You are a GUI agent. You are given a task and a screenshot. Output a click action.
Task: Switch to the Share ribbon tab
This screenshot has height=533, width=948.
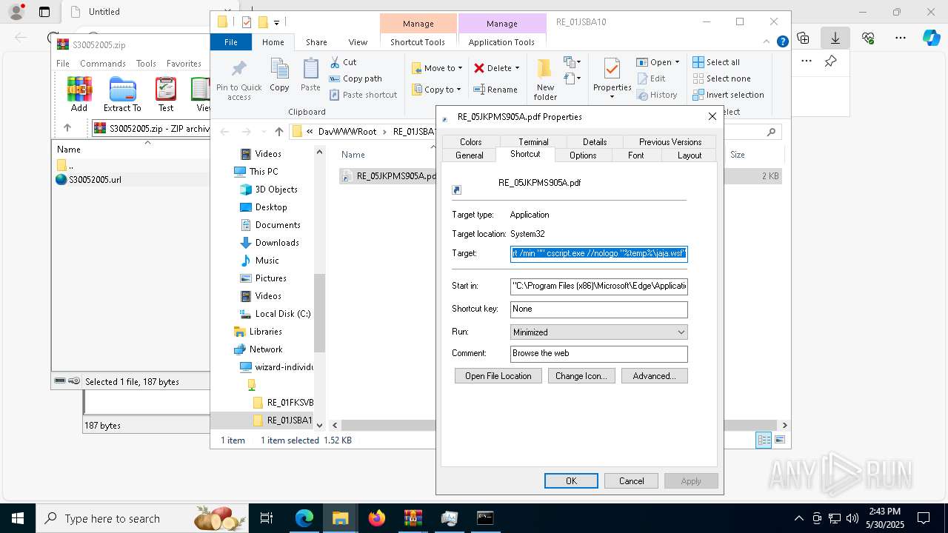[316, 42]
